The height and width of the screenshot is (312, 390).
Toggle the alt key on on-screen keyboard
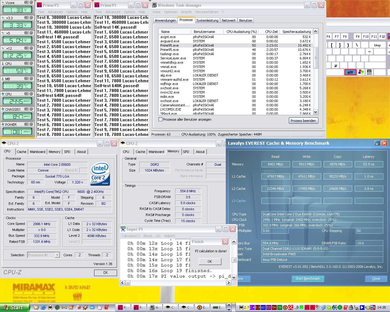coord(350,72)
